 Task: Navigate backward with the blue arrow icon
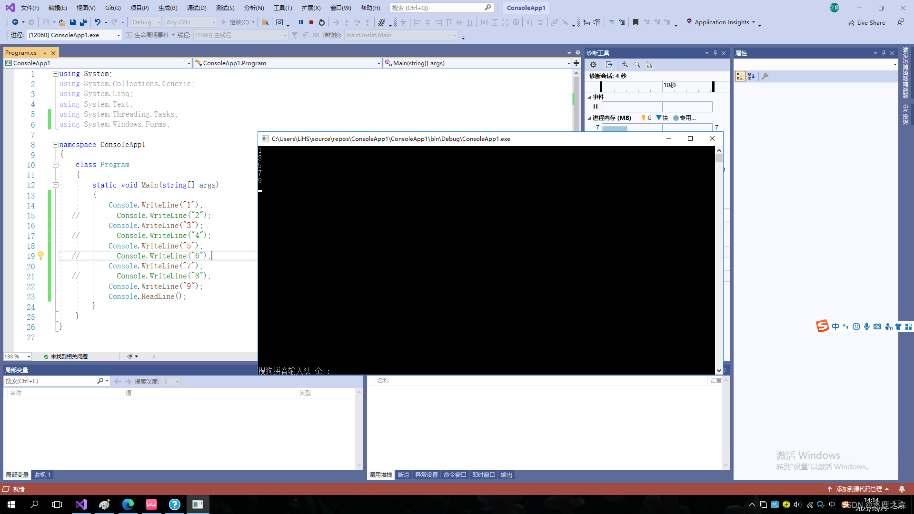point(15,22)
